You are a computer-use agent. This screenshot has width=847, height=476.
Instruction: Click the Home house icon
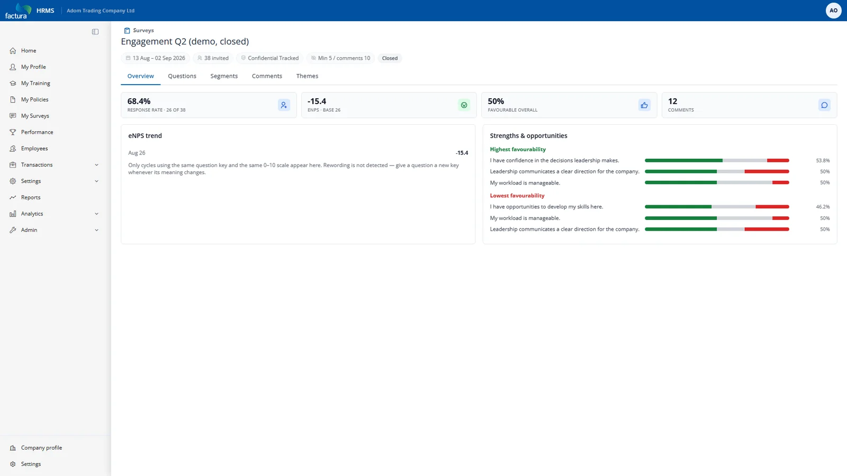(13, 51)
